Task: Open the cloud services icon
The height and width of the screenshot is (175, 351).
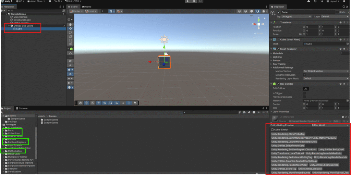Action: [309, 1]
